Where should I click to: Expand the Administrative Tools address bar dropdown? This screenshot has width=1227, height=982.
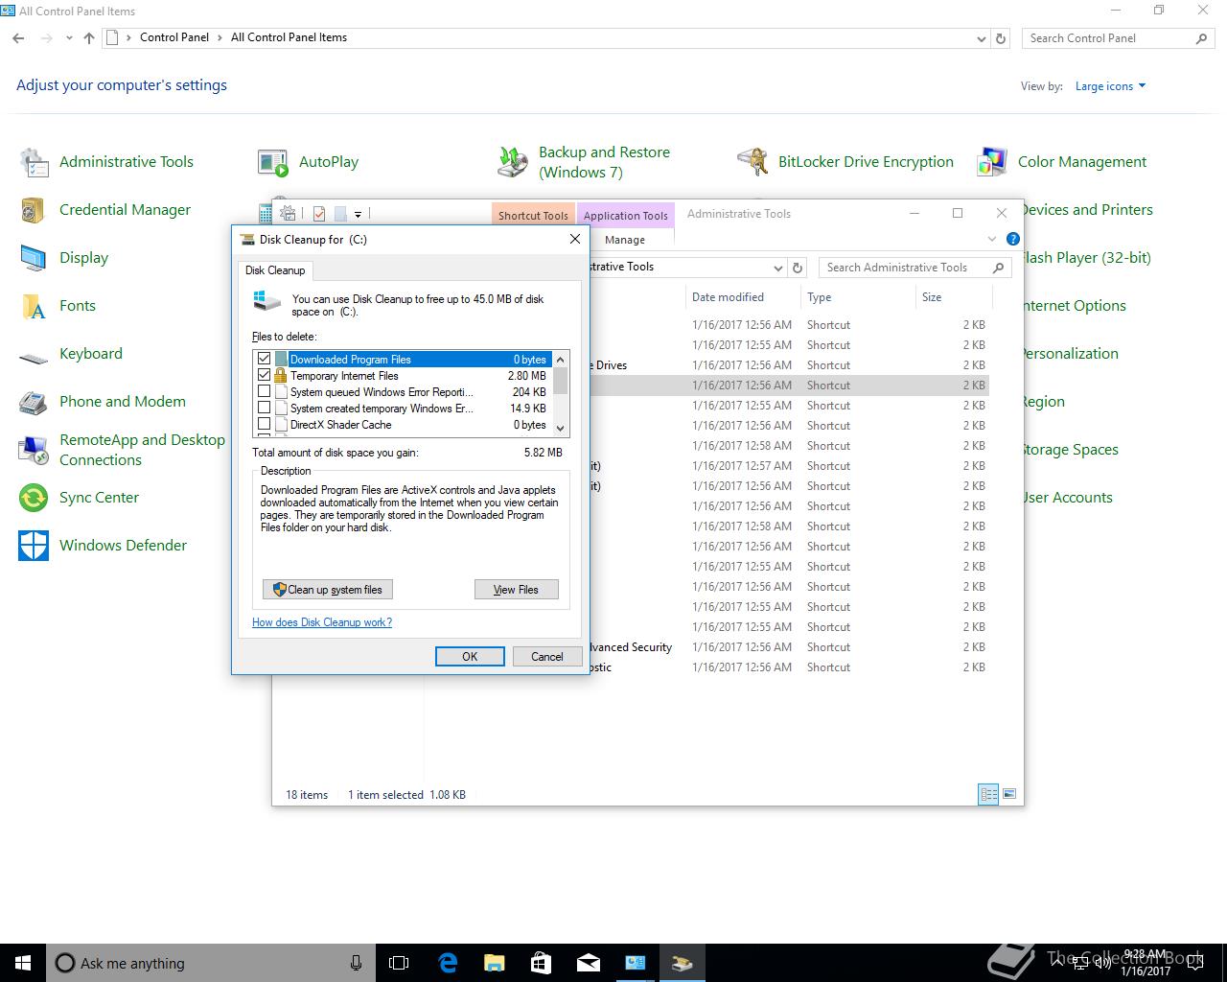click(778, 268)
